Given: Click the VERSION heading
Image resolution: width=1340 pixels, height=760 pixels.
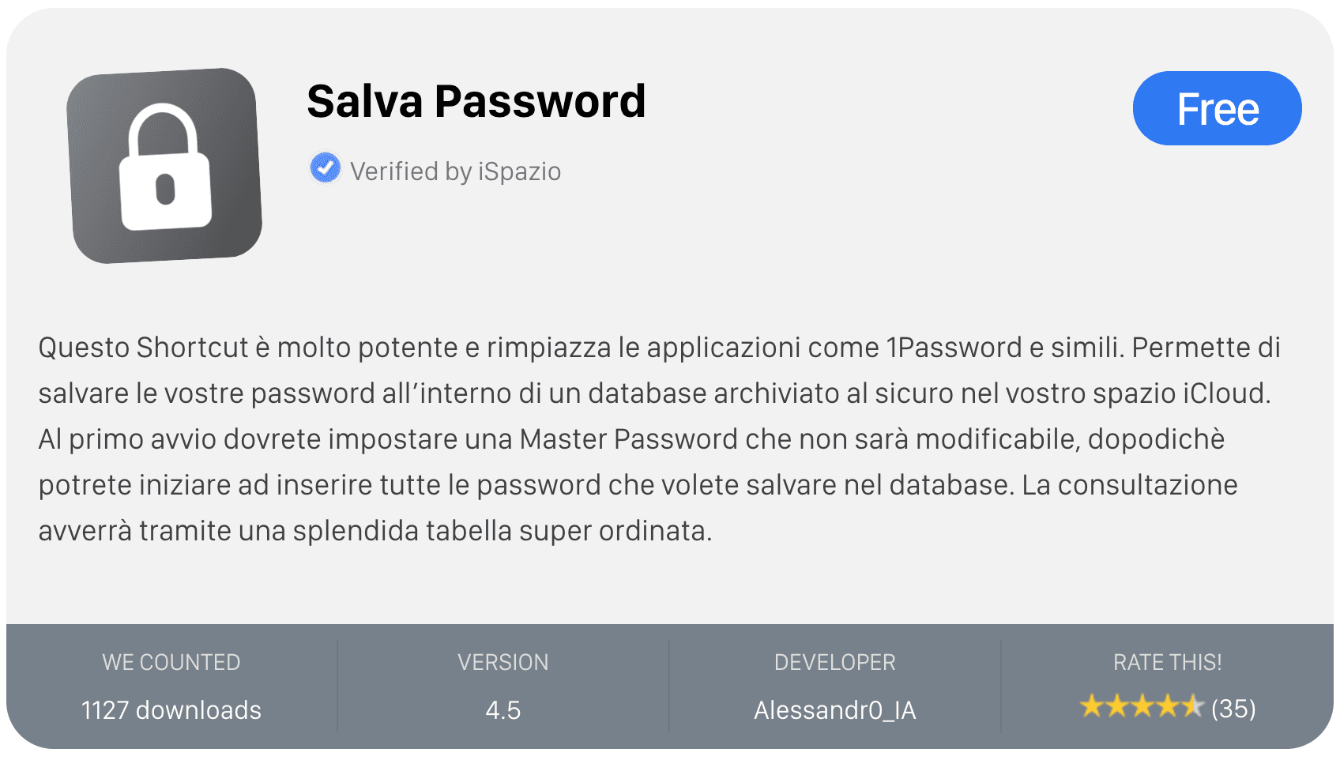Looking at the screenshot, I should (502, 662).
